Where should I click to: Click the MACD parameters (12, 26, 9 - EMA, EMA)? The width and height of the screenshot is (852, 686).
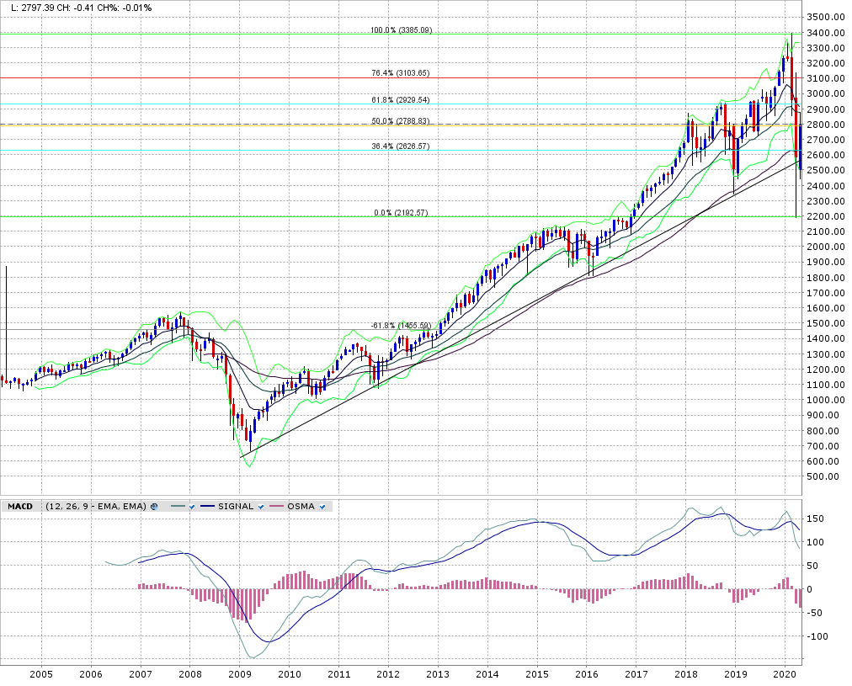[x=95, y=506]
